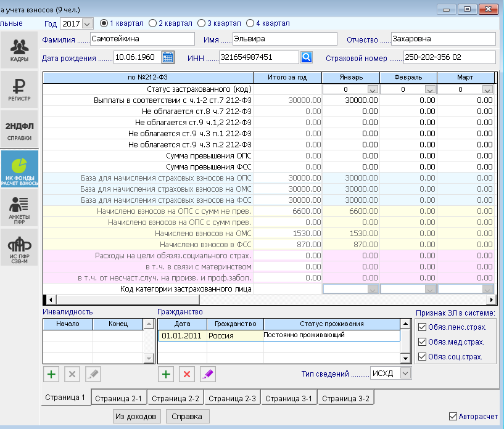Click the Фамилия field with Самотейкина
This screenshot has height=429, width=504.
click(x=143, y=39)
